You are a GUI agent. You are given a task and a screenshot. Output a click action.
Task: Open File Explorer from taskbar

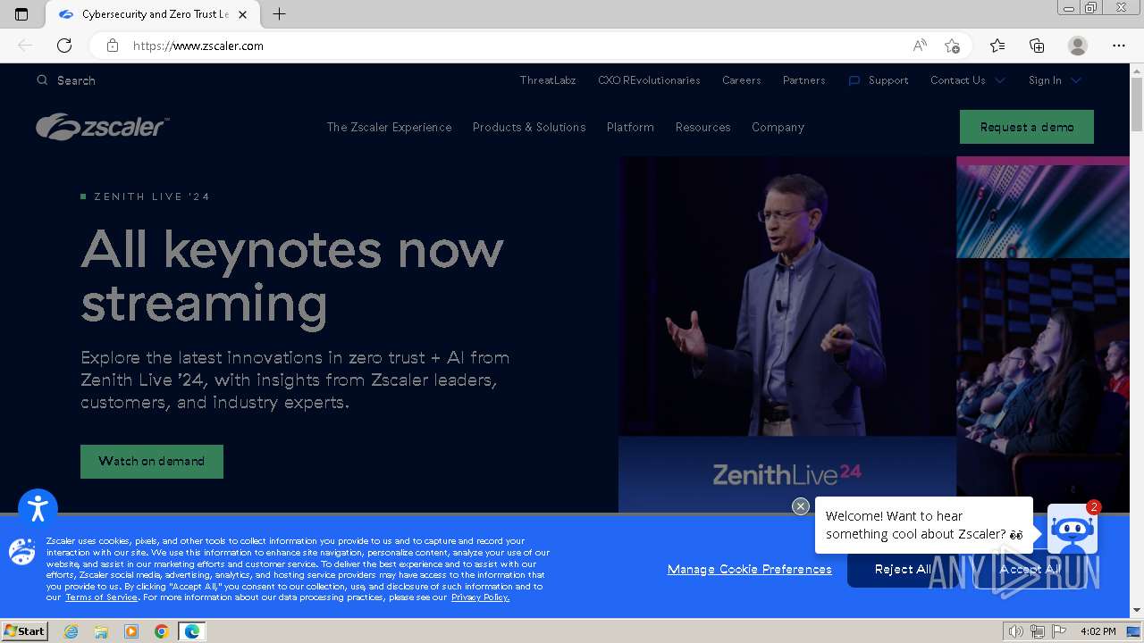[101, 631]
